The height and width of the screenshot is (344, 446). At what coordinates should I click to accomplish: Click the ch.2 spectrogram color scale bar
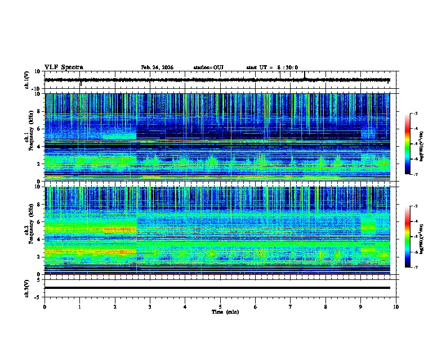pos(408,237)
